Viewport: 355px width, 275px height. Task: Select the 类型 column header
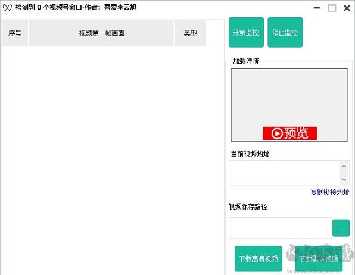pyautogui.click(x=191, y=33)
